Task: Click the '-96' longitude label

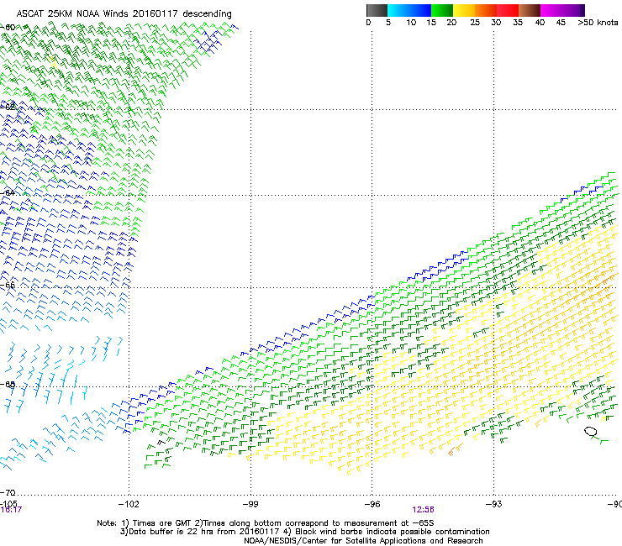Action: (x=372, y=504)
